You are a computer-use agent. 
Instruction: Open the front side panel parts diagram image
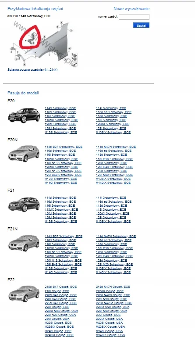coord(43,43)
